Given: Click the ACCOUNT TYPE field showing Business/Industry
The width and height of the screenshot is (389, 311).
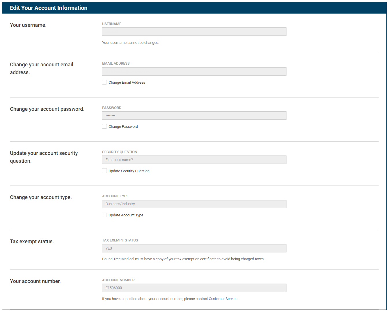Looking at the screenshot, I should coord(194,204).
